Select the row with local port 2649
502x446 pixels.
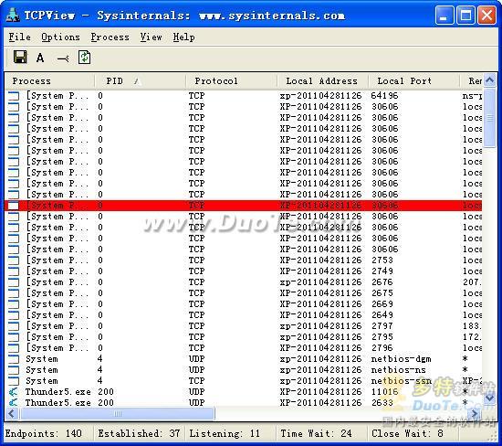[x=244, y=315]
